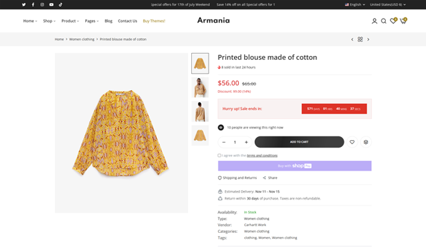
Task: Open the Blog menu item
Action: [109, 21]
